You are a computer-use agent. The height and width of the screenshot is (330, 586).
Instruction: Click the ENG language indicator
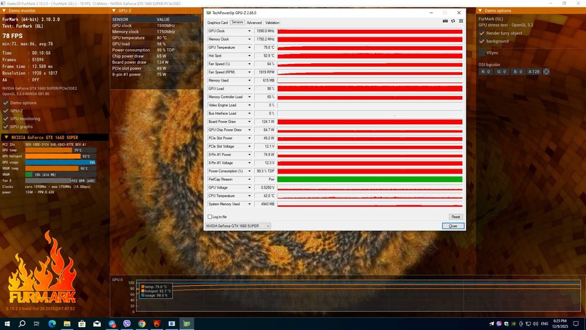544,324
